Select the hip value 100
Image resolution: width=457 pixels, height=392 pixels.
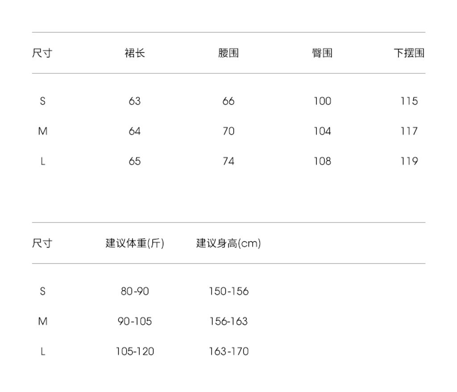(x=322, y=101)
